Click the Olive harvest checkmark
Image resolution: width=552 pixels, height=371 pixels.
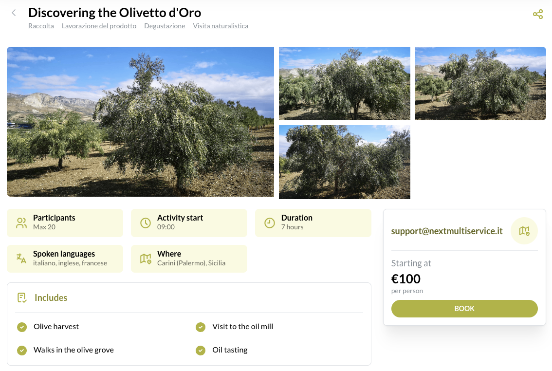click(x=22, y=327)
